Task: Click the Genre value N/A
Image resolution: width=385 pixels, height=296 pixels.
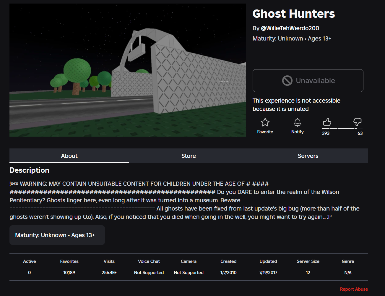Action: pos(348,273)
